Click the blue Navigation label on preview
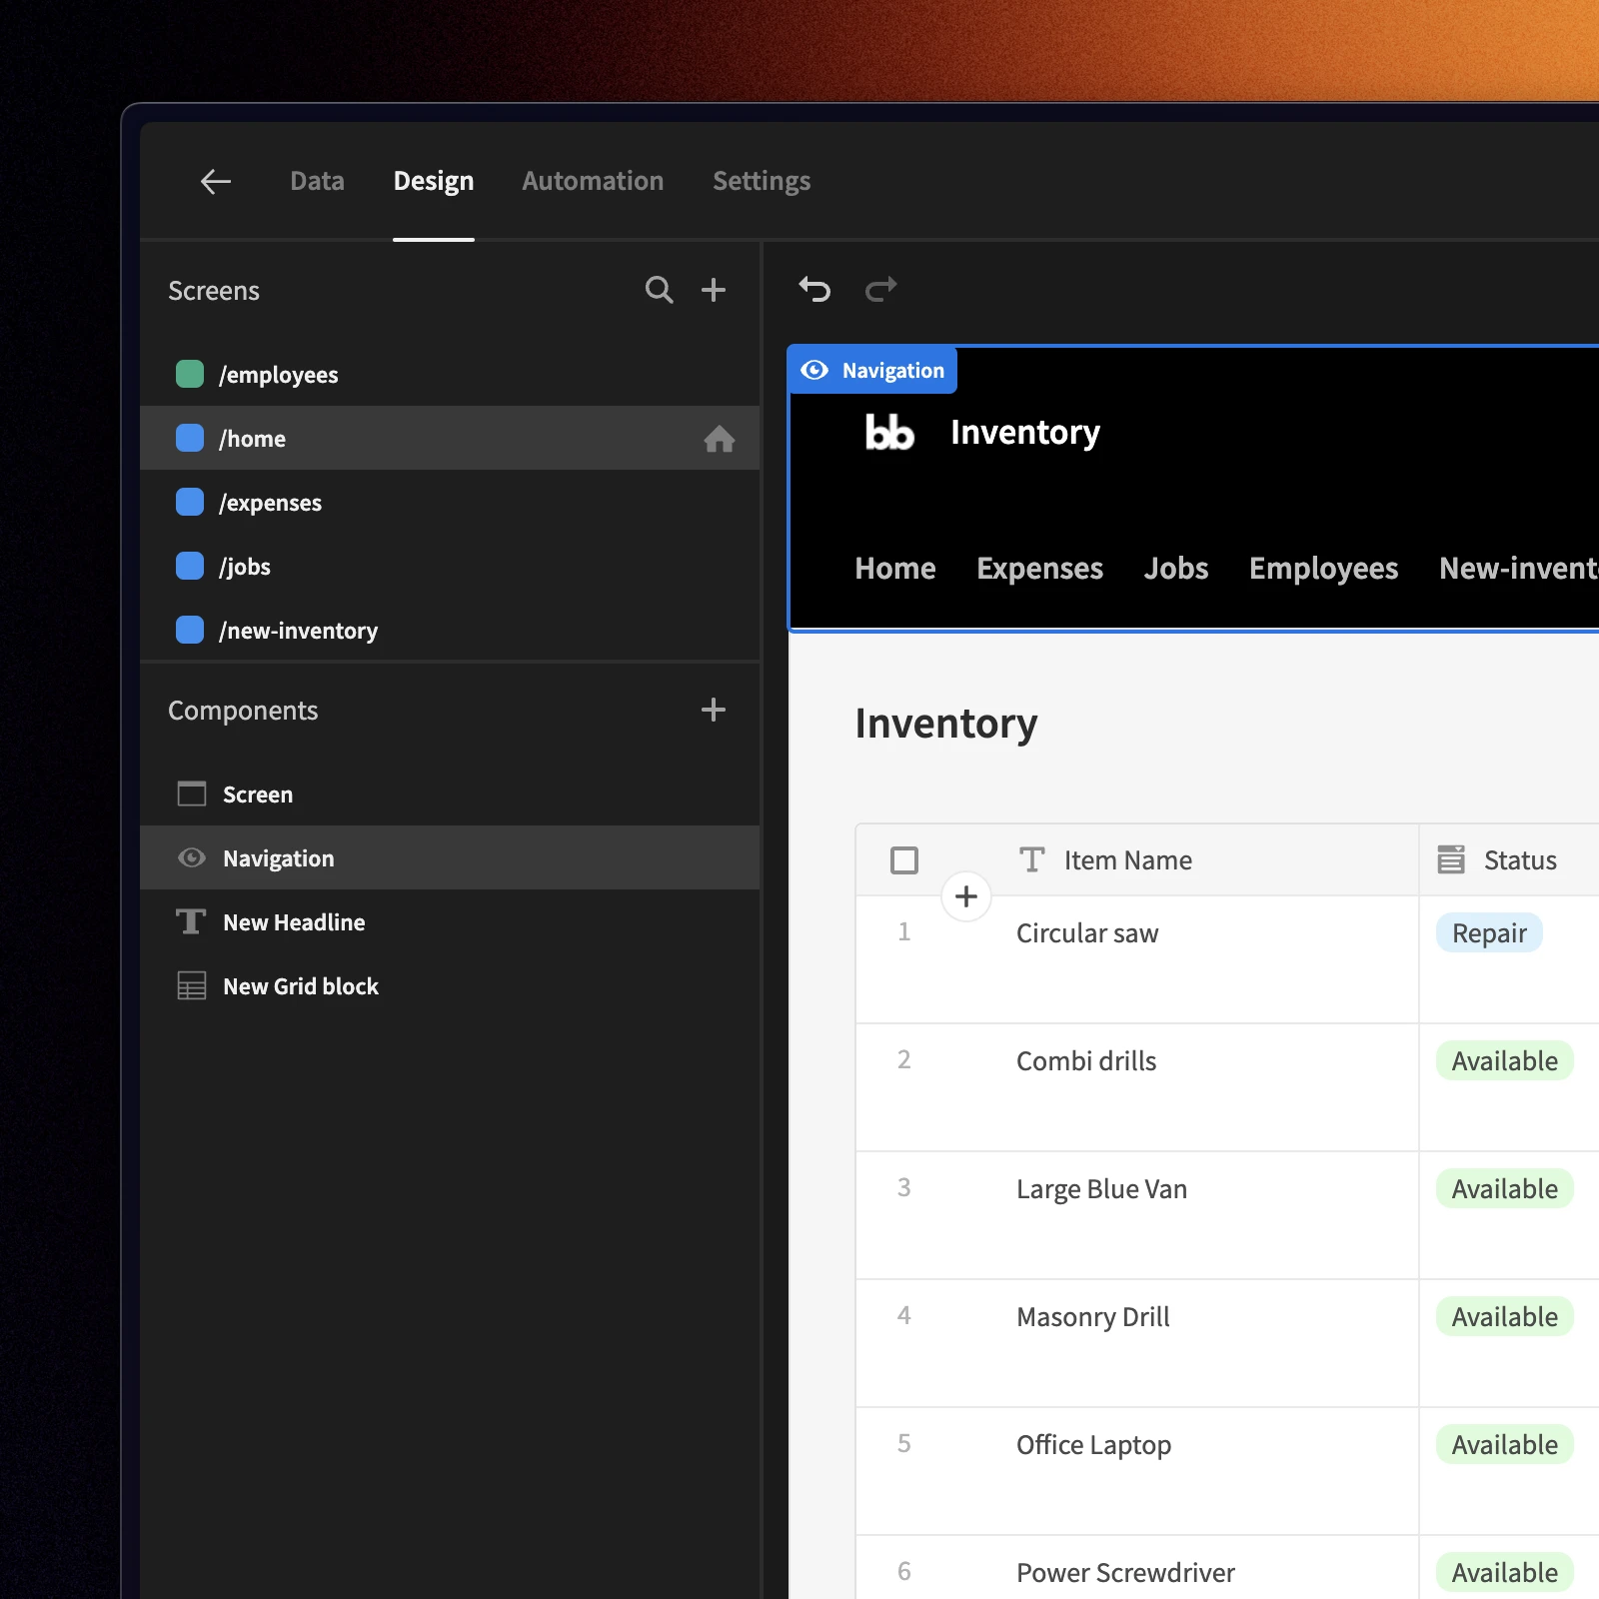 872,370
